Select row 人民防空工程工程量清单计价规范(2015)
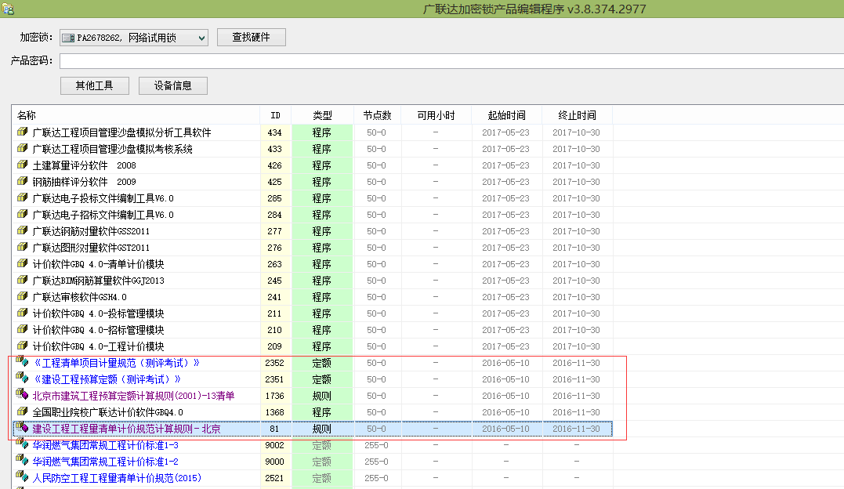This screenshot has width=844, height=489. click(312, 478)
